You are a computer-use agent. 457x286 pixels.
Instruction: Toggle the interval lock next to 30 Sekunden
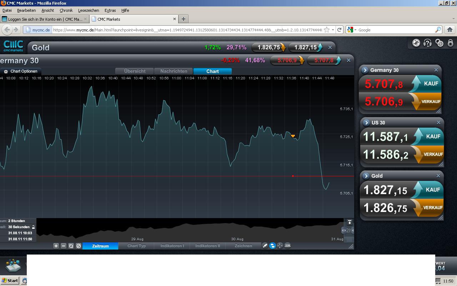point(33,227)
